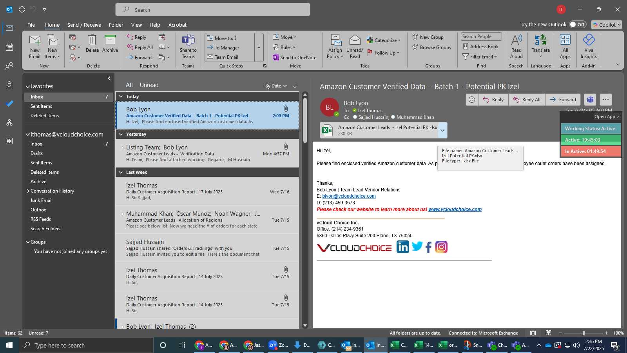
Task: Open blyon@vcloudchoice.com email link
Action: tap(349, 196)
